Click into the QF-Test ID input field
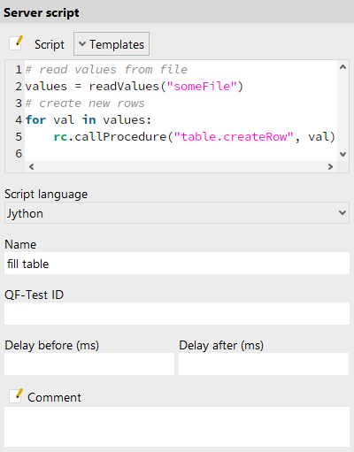Image resolution: width=354 pixels, height=452 pixels. point(177,314)
